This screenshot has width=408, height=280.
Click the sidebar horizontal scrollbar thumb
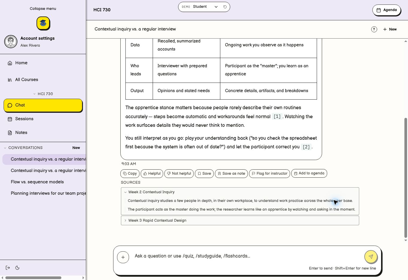click(33, 278)
